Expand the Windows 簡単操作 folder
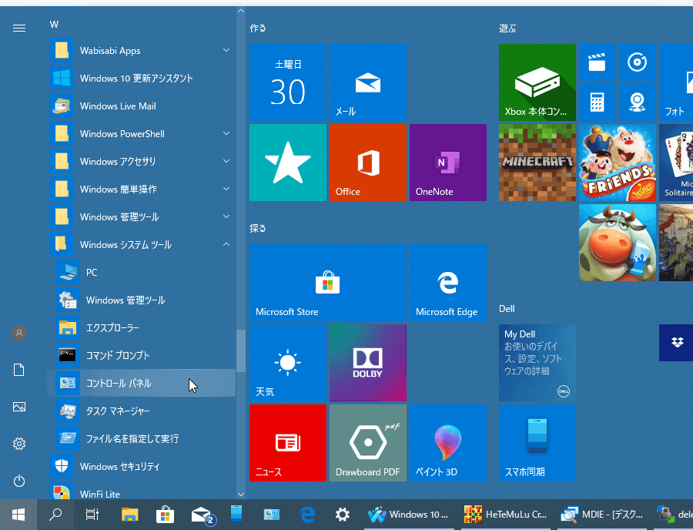This screenshot has height=530, width=693. 141,190
